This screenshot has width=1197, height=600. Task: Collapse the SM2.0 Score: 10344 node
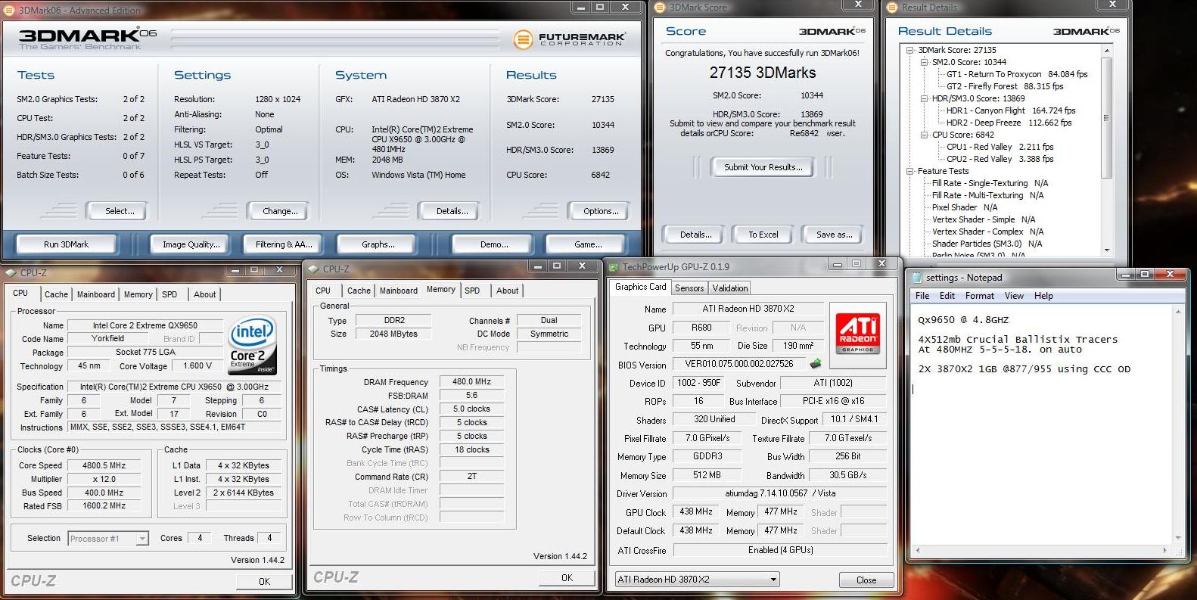pyautogui.click(x=925, y=62)
